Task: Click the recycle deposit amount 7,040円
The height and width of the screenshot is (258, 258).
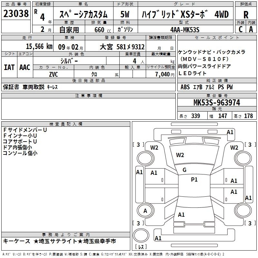Action: 162,74
